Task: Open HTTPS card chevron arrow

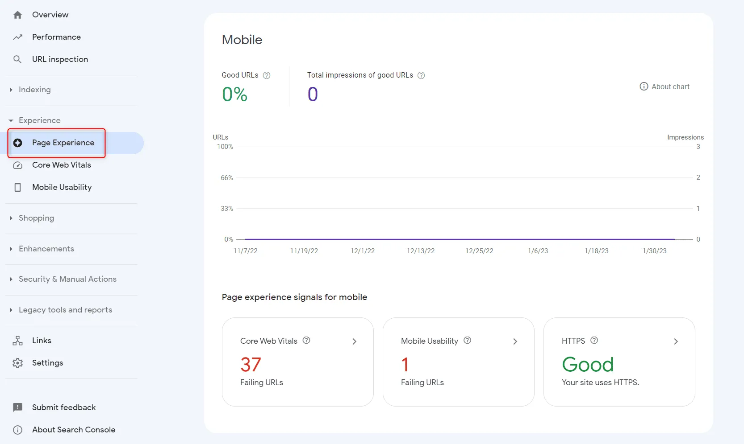Action: (676, 341)
